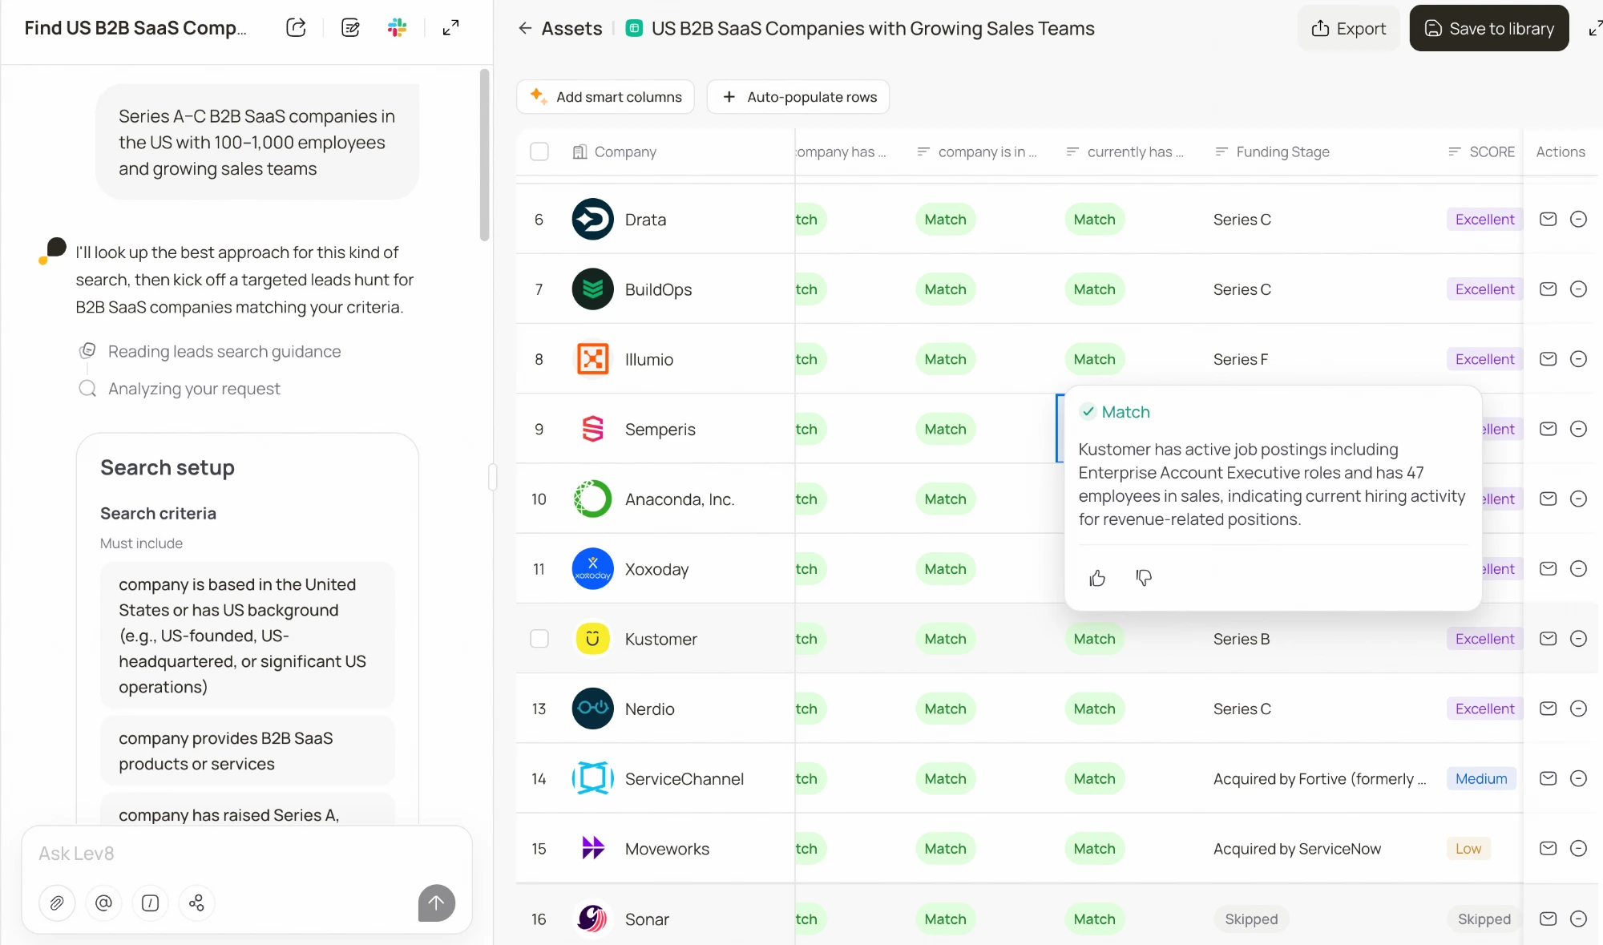Viewport: 1603px width, 945px height.
Task: Click the attachment paperclip icon
Action: [x=57, y=903]
